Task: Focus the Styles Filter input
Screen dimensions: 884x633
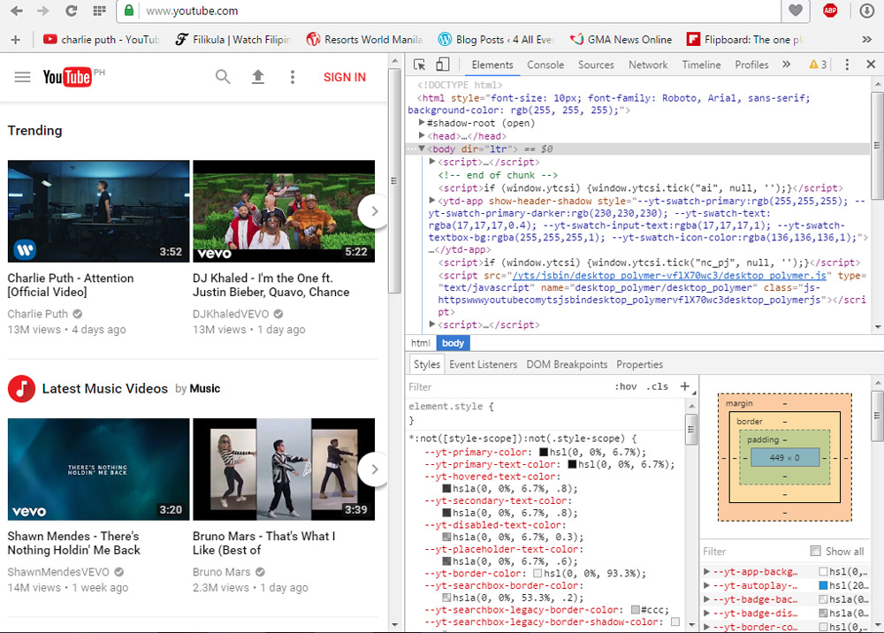Action: click(507, 386)
